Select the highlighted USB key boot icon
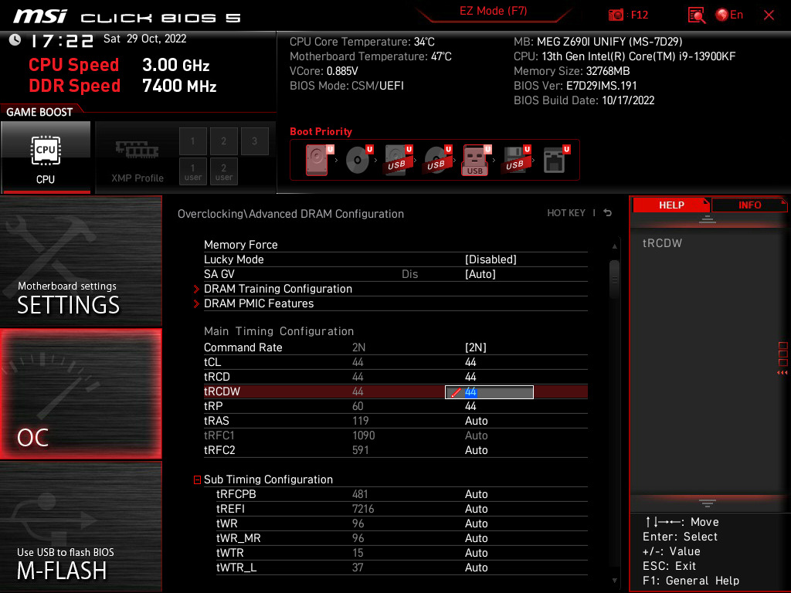 (476, 160)
